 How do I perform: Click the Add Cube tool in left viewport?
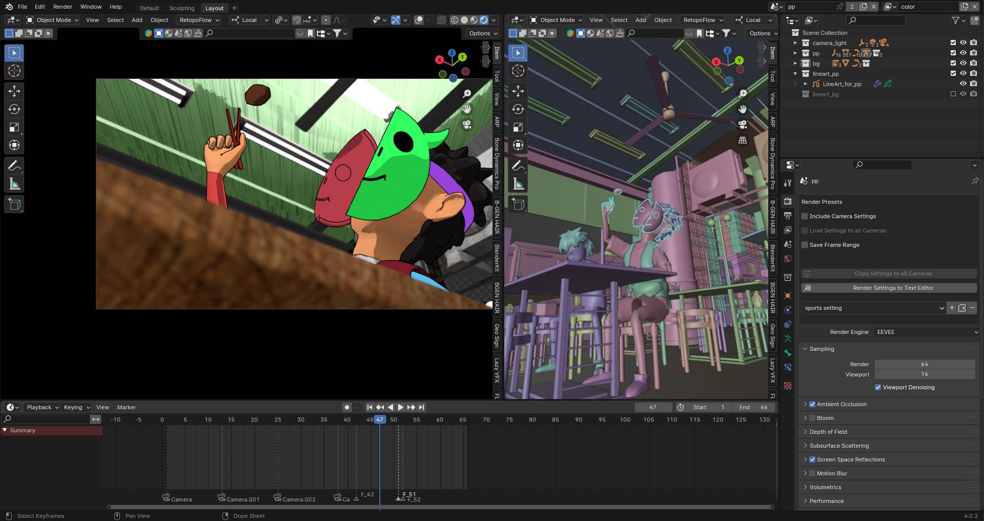[x=14, y=204]
